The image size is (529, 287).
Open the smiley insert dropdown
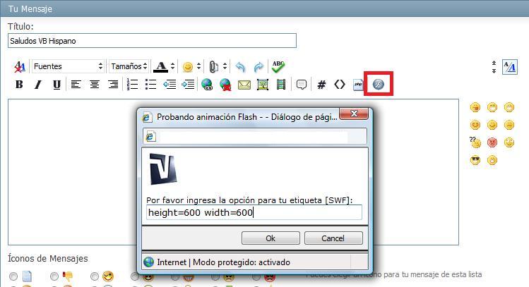191,67
